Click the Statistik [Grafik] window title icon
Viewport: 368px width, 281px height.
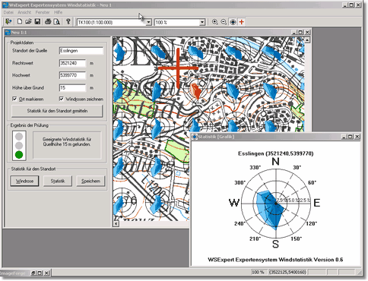[x=195, y=137]
